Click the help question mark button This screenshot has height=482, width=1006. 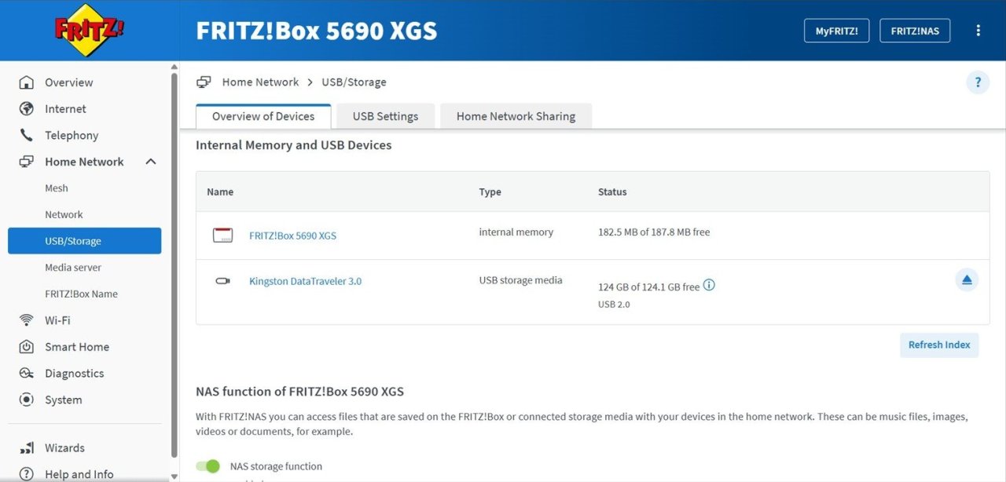coord(978,82)
